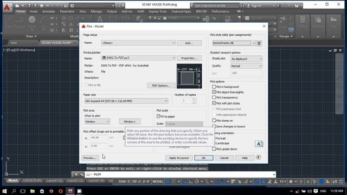Viewport: 347px width, 195px height.
Task: Click the Window< button
Action: tap(130, 121)
